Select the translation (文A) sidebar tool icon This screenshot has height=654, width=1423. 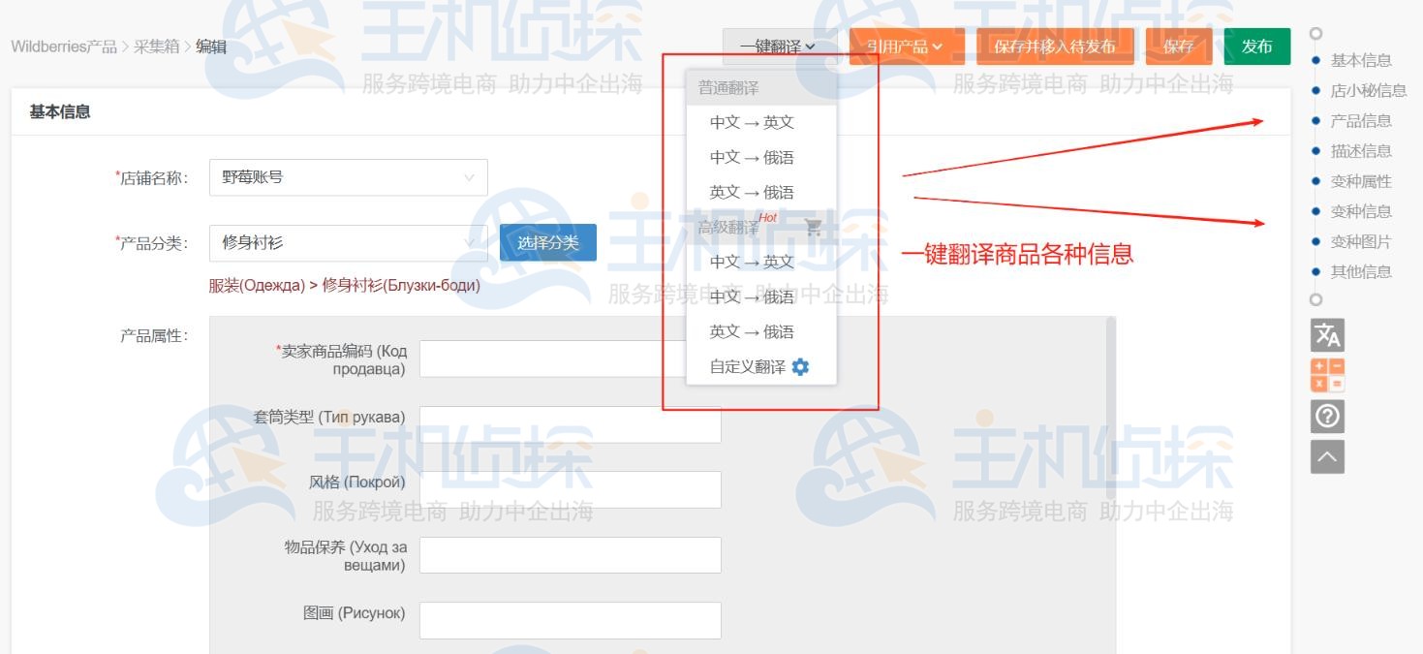click(1328, 335)
